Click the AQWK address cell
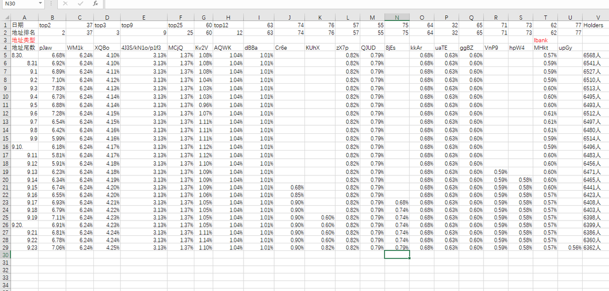609x291 pixels. [x=229, y=47]
